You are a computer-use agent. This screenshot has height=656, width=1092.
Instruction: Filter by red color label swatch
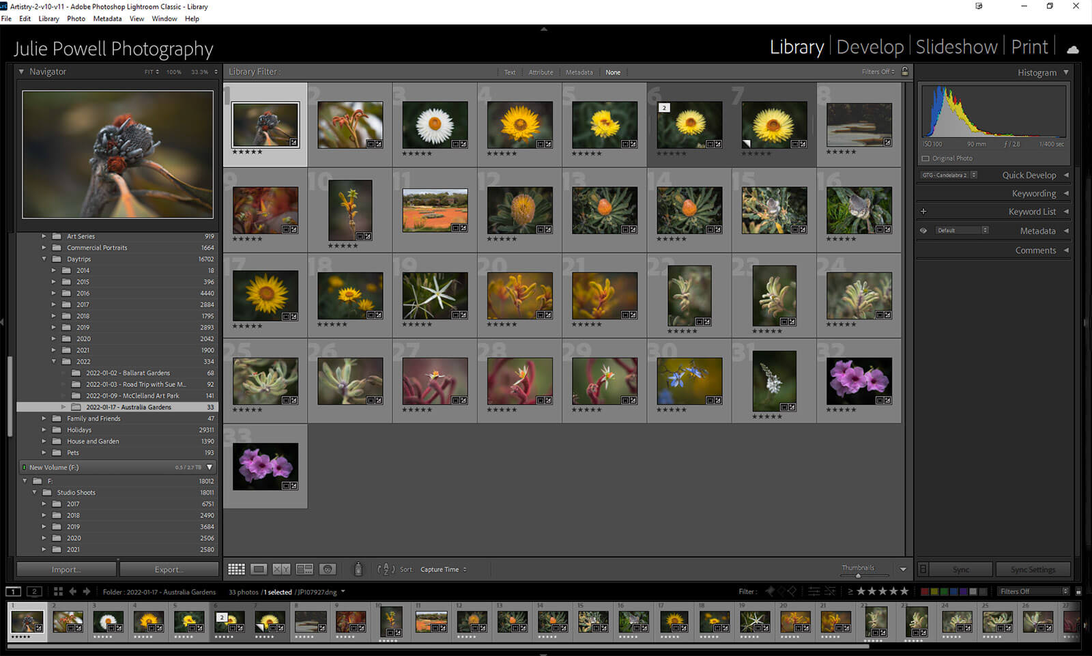point(925,591)
